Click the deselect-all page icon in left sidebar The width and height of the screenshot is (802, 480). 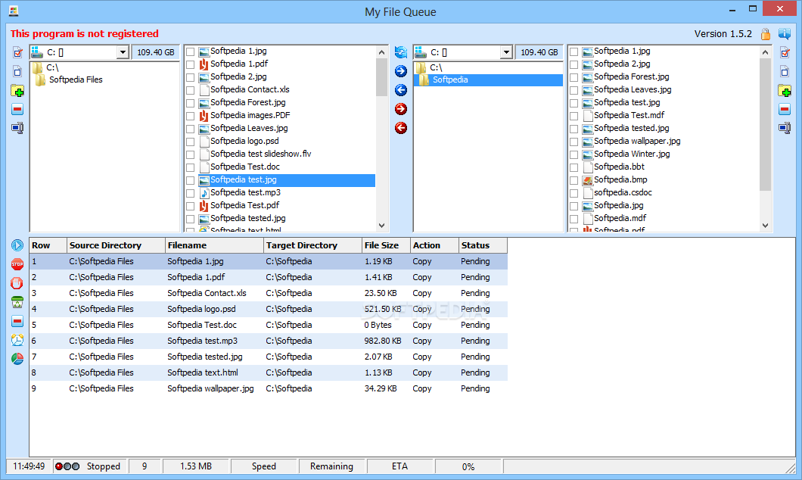17,72
